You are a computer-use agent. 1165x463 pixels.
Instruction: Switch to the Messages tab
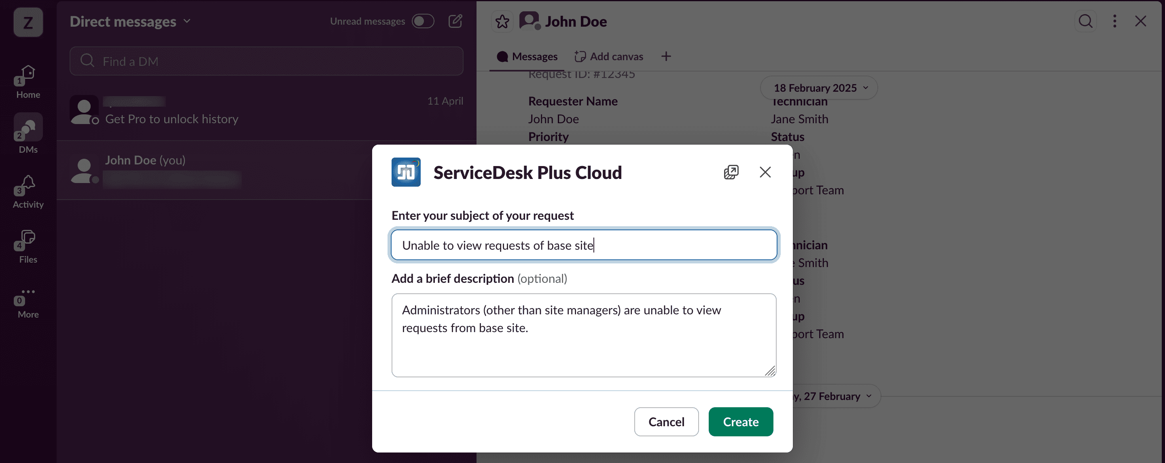click(x=527, y=57)
